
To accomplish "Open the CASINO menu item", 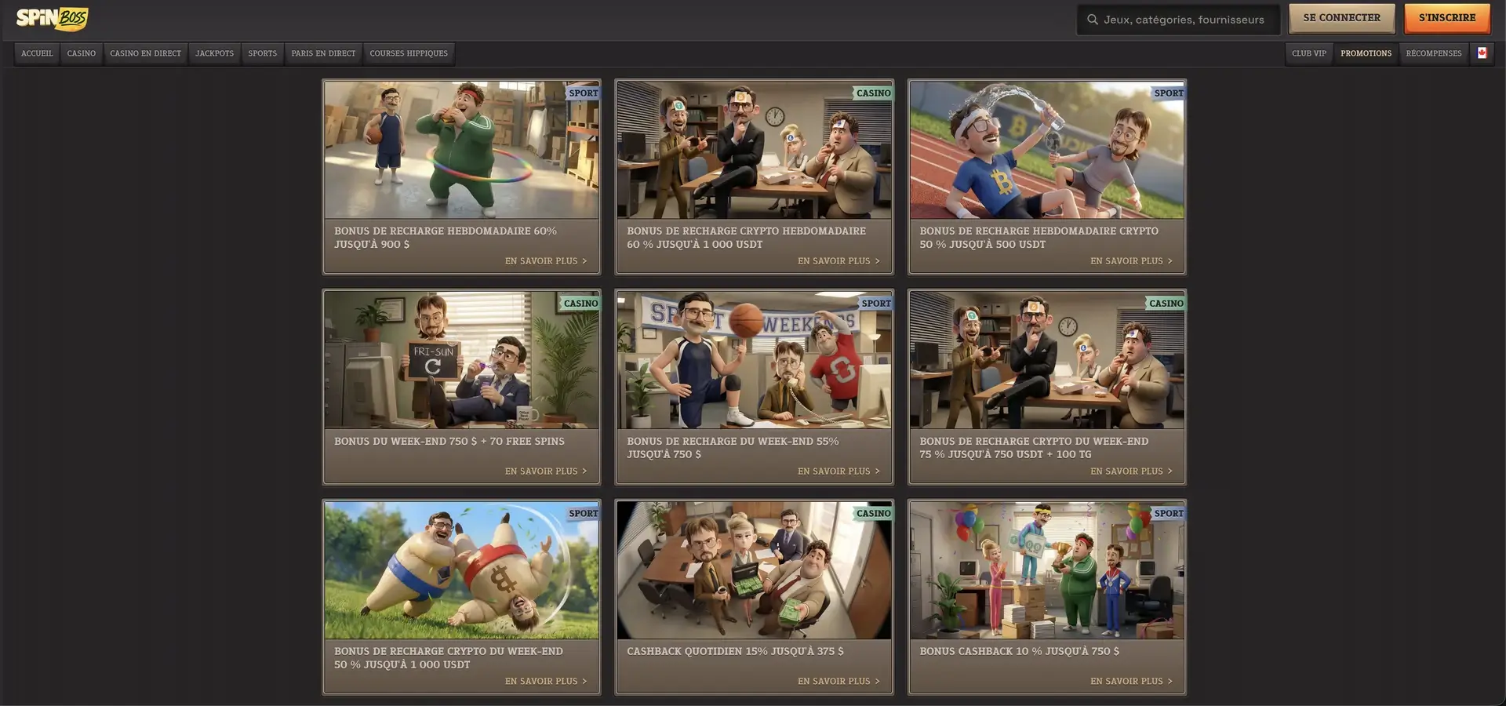I will (x=82, y=53).
